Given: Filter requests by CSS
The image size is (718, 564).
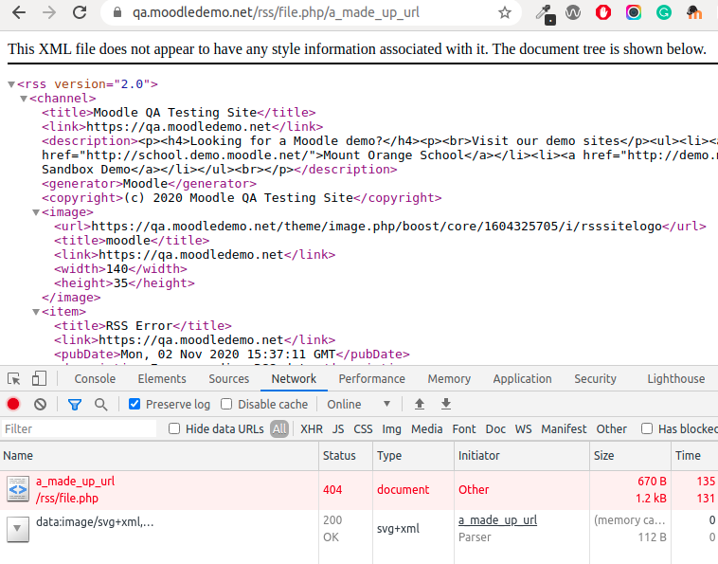Looking at the screenshot, I should click(x=363, y=429).
